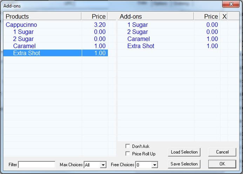
Task: Open the Max Choices dropdown
Action: 103,165
